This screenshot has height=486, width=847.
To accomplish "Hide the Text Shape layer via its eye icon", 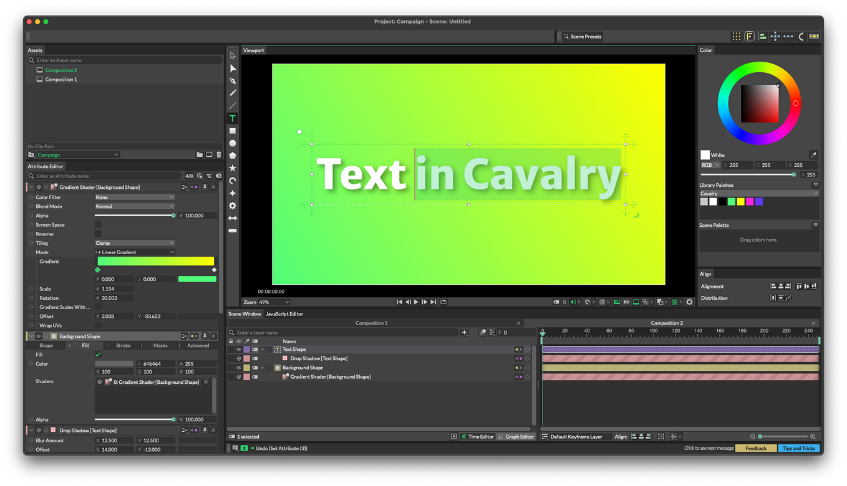I will (239, 349).
